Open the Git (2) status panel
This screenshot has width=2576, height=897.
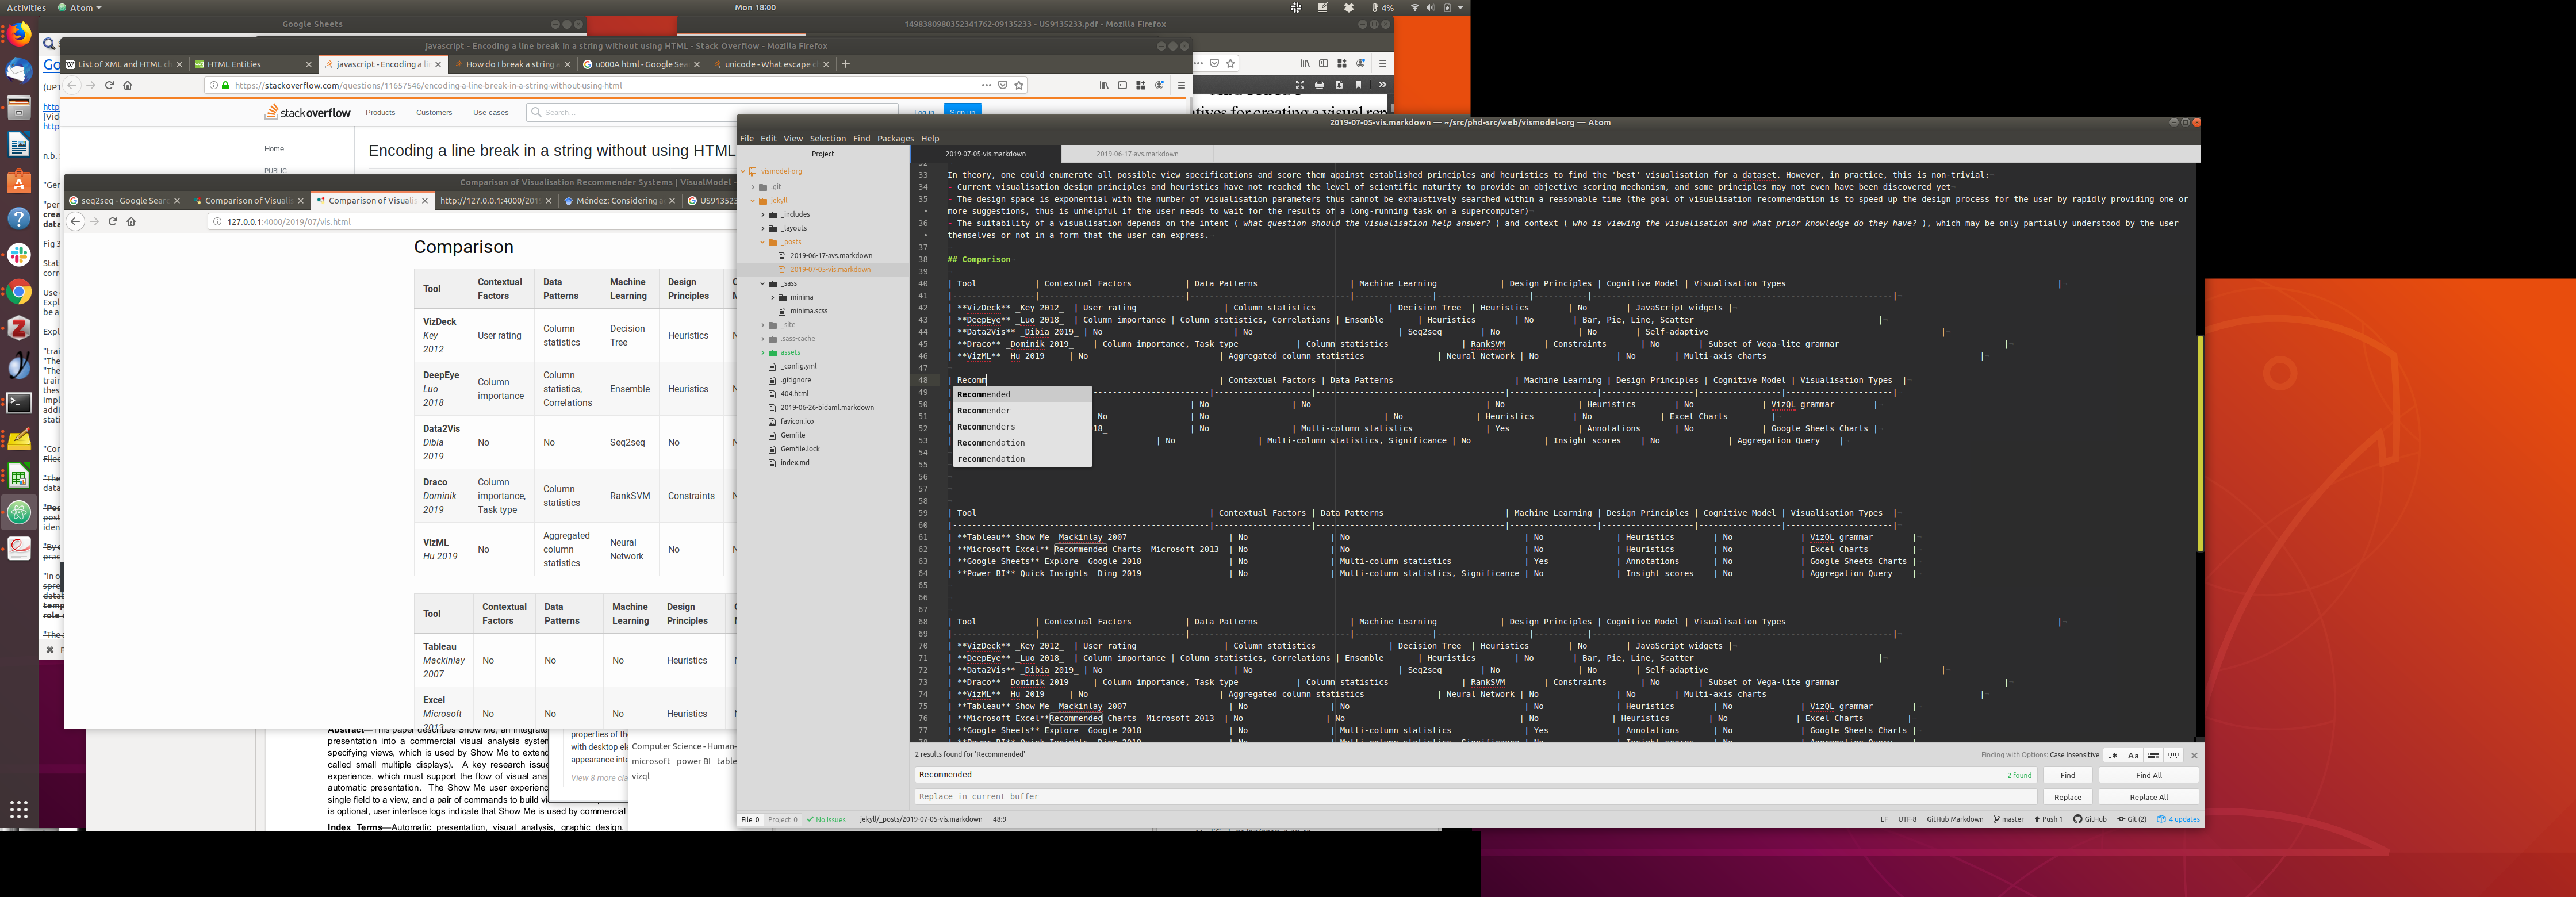pos(2132,819)
